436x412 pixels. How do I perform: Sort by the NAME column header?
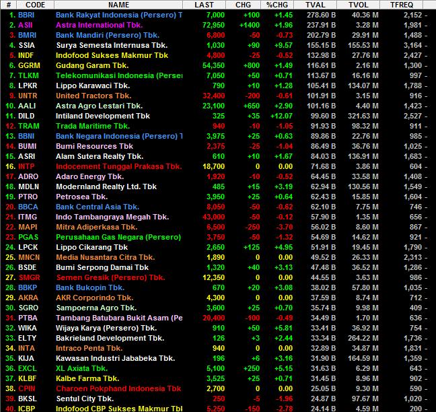pyautogui.click(x=118, y=5)
